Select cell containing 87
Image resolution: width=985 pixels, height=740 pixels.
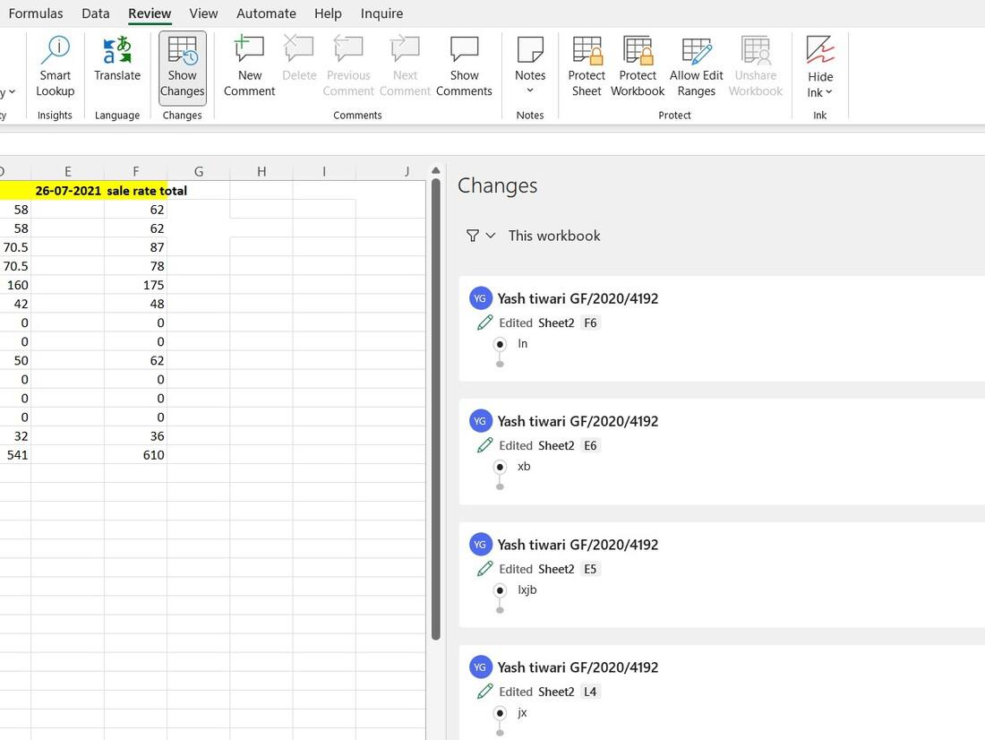point(136,247)
